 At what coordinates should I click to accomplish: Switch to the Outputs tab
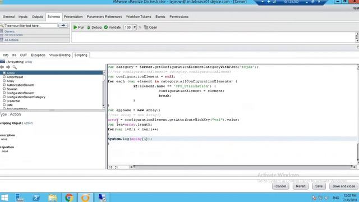38,17
